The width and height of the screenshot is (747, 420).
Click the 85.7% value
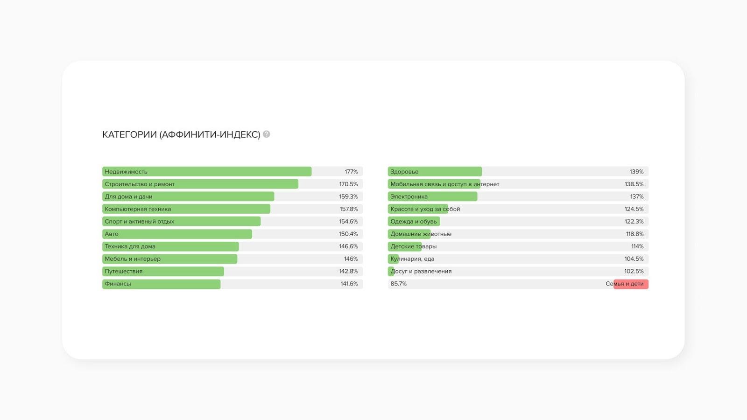point(398,284)
